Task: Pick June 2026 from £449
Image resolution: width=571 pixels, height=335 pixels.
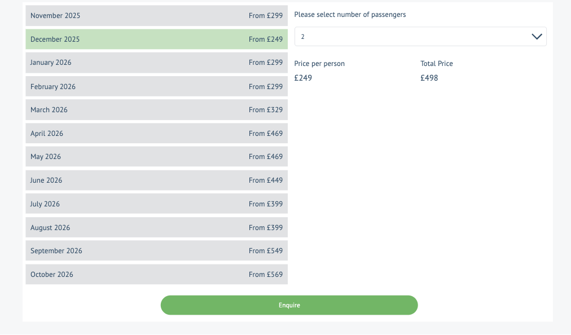Action: (156, 180)
